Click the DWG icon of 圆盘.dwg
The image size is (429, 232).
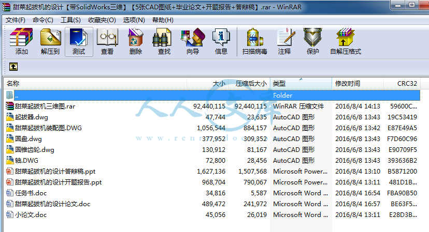[10, 139]
